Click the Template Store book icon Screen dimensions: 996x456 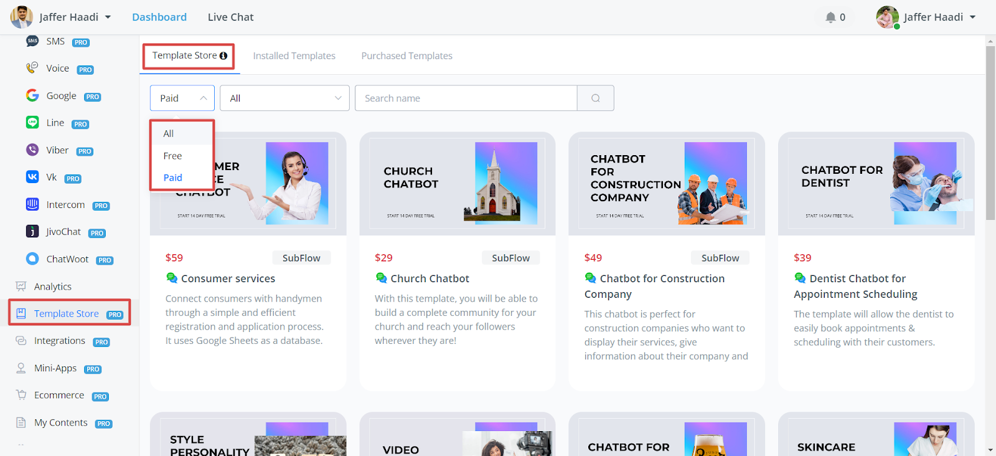click(x=21, y=313)
